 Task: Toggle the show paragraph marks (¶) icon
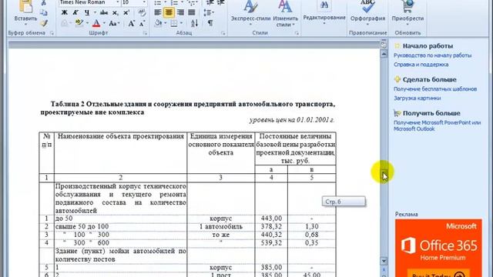(210, 23)
